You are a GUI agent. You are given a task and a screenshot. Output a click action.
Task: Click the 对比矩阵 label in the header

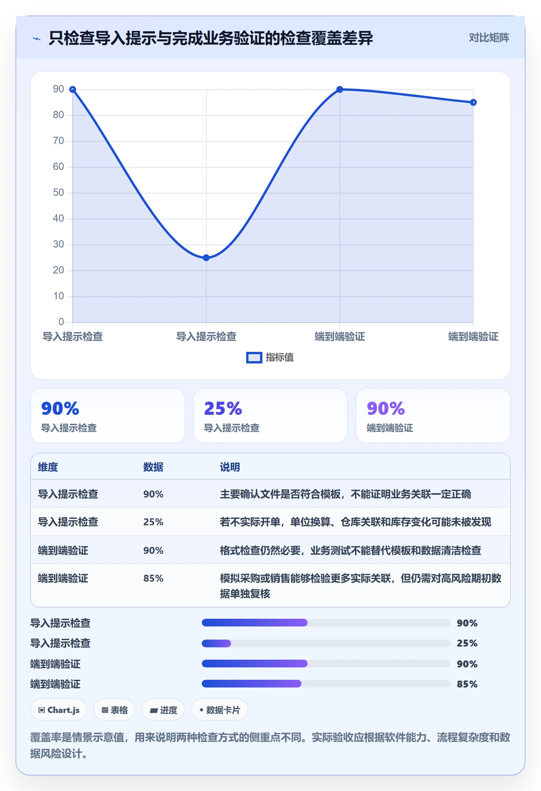click(x=489, y=38)
